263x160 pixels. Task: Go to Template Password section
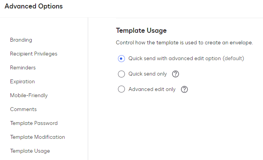click(34, 123)
